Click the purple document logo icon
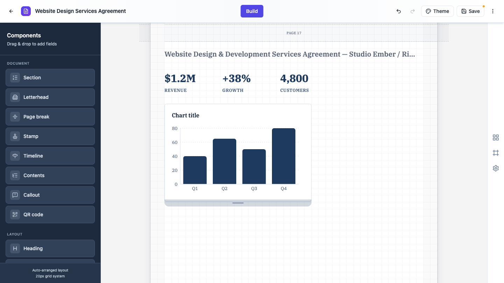The image size is (504, 283). coord(26,11)
